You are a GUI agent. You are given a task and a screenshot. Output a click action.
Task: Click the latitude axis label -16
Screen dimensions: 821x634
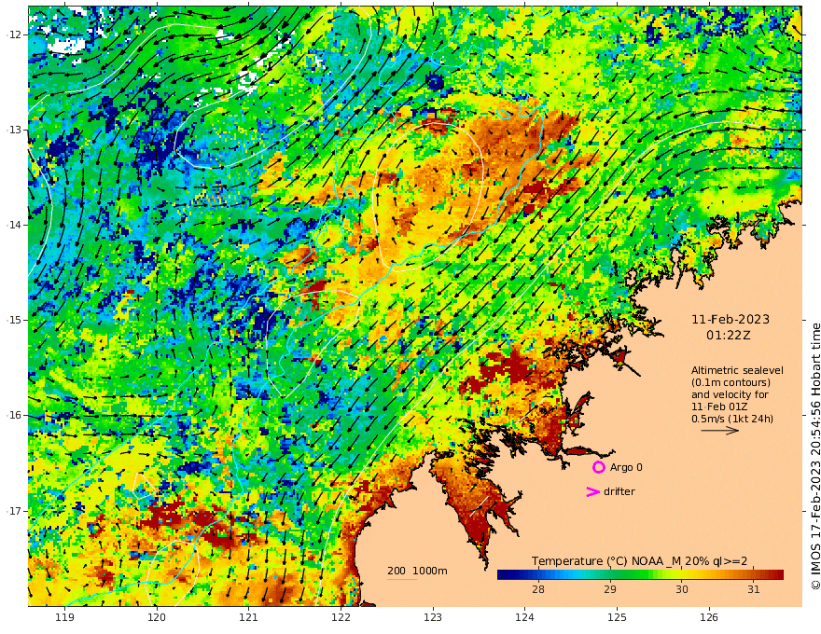point(14,415)
